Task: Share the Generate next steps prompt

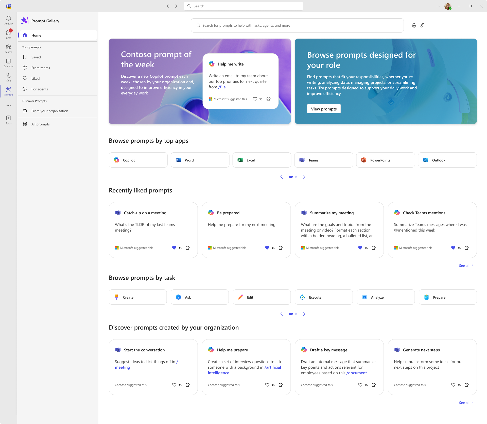Action: coord(467,385)
